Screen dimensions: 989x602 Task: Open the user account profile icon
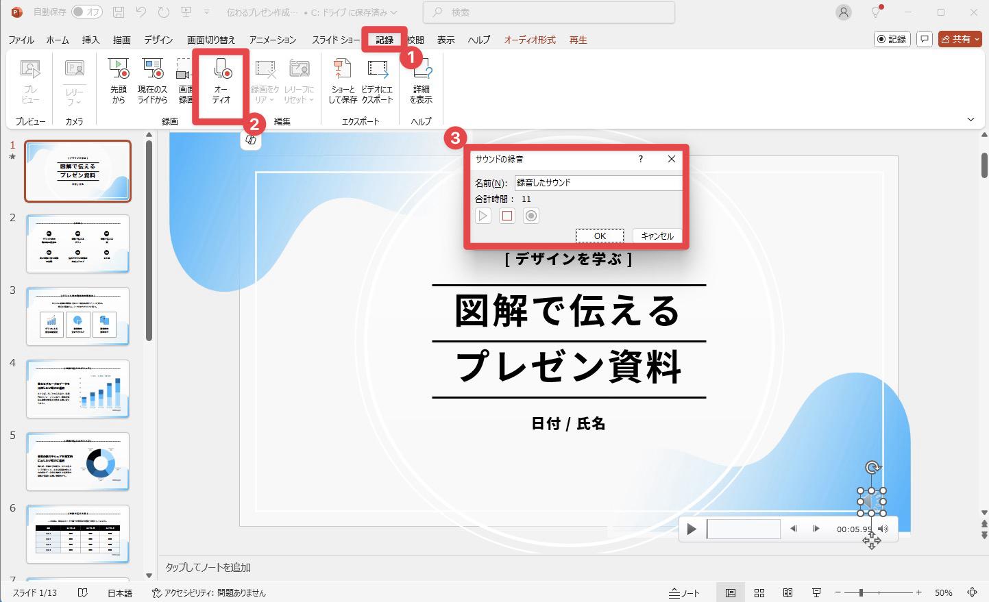tap(844, 12)
